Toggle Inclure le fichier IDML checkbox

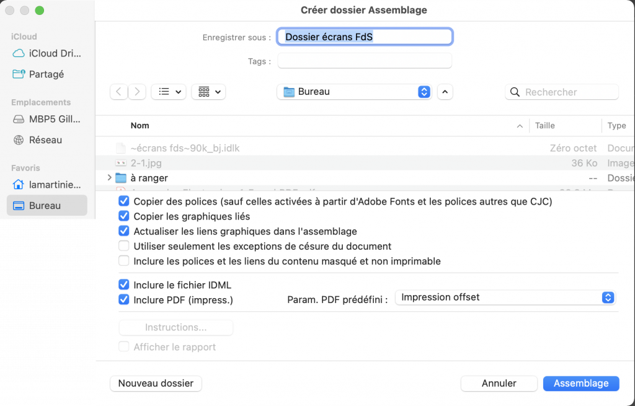pyautogui.click(x=124, y=285)
